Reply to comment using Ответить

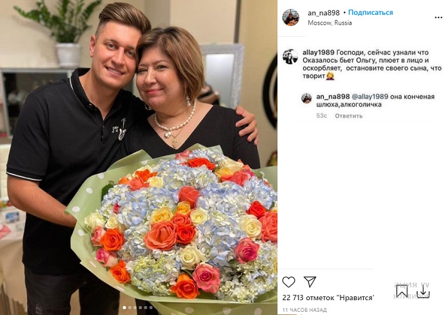[348, 116]
